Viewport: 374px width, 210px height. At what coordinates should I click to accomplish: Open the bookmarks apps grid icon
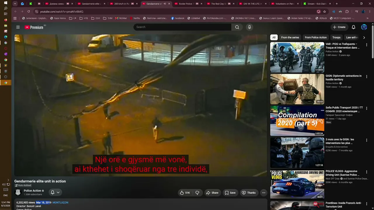[15, 18]
